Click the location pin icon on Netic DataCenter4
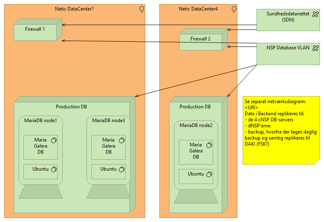324x222 pixels. tap(234, 9)
